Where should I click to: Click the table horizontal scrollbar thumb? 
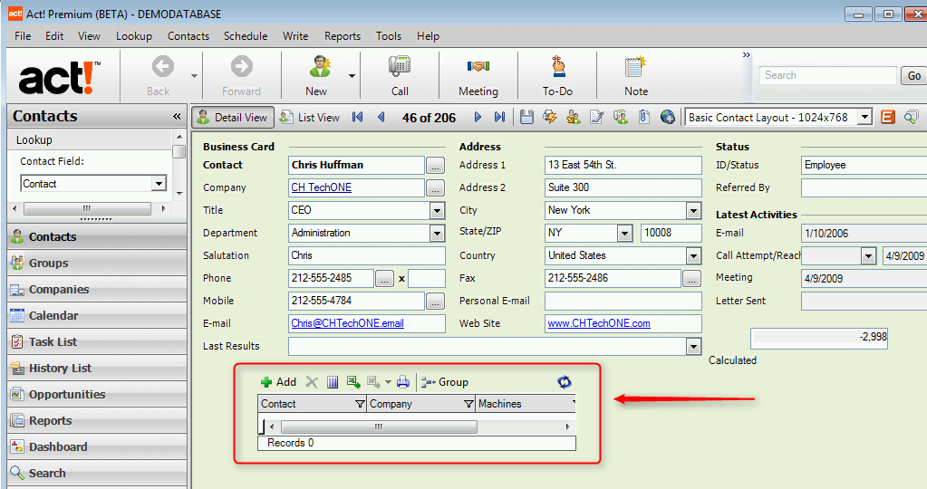tap(379, 427)
